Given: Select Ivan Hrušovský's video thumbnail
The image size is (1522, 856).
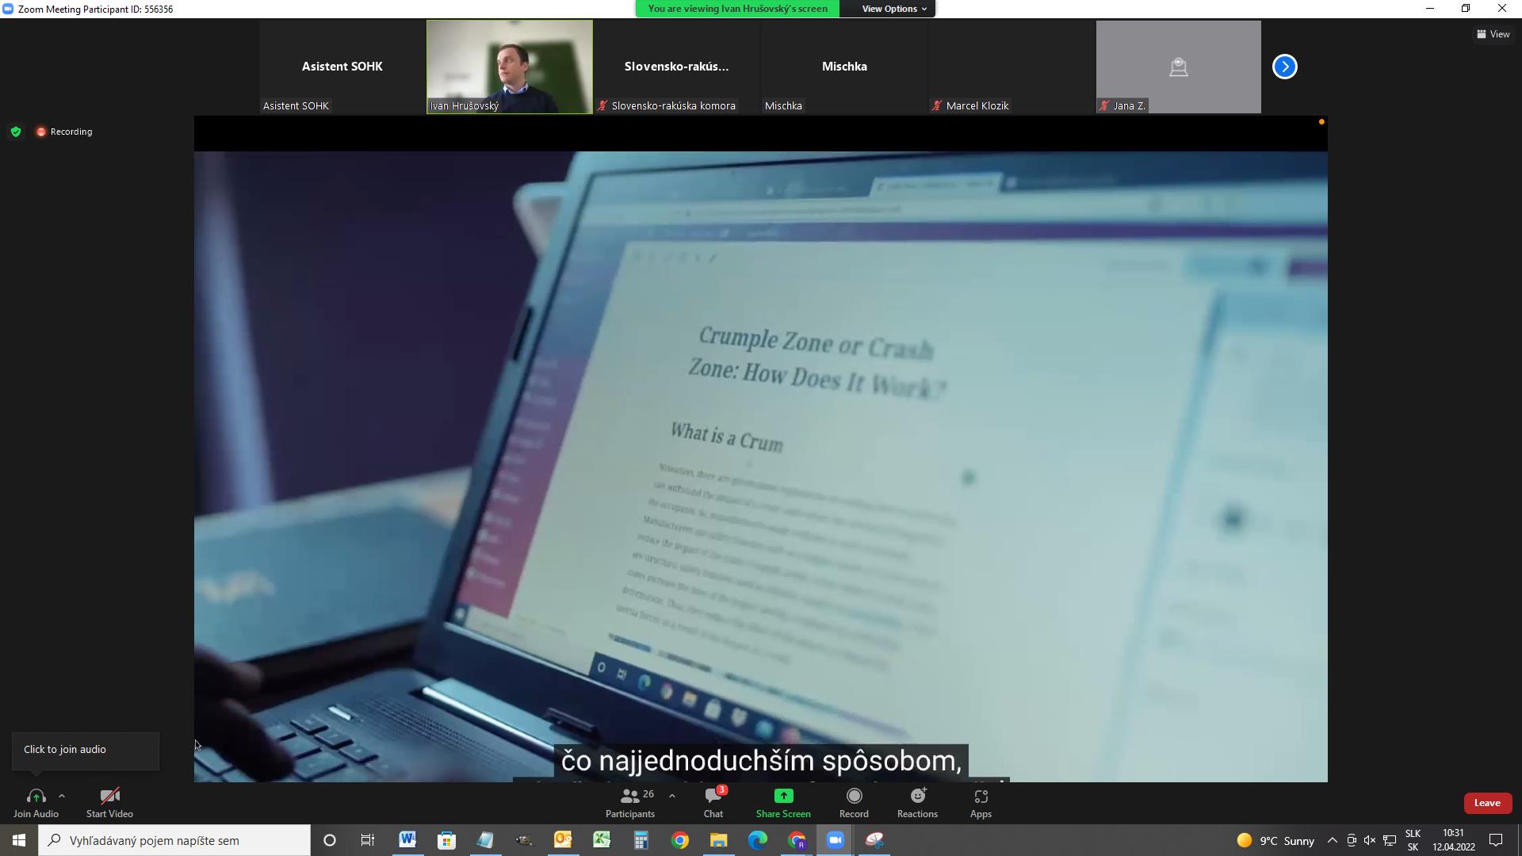Looking at the screenshot, I should tap(510, 67).
